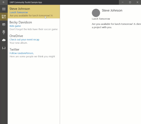Go back with the title bar arrow
This screenshot has height=124, width=141.
click(4, 2)
